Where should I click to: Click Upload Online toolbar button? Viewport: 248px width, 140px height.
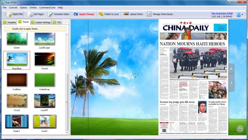133,14
